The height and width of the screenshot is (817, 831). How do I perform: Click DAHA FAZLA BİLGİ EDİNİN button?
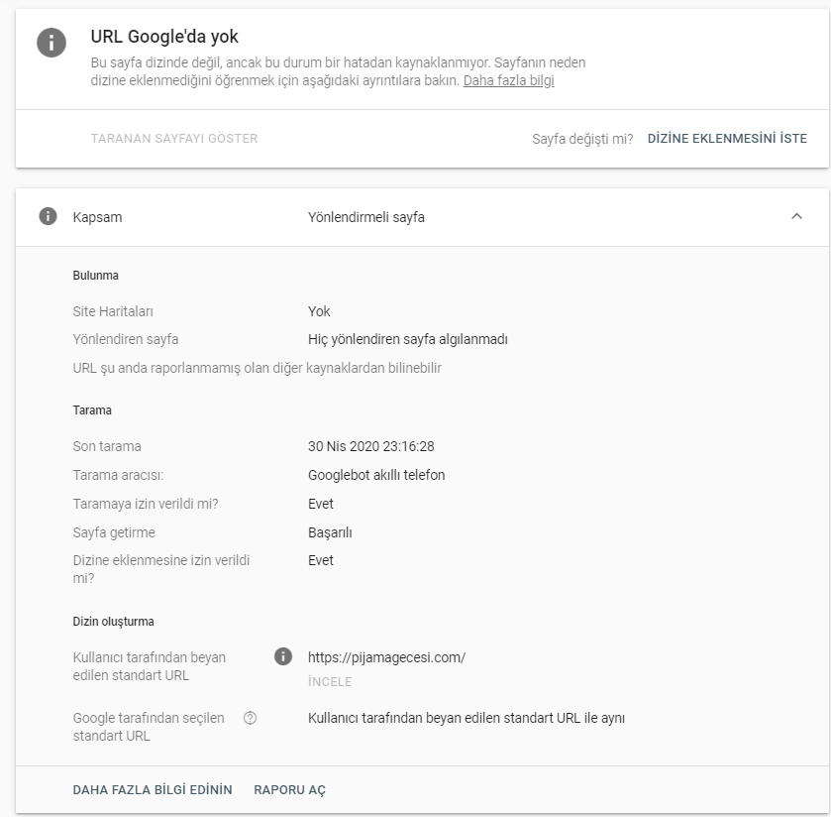click(x=153, y=790)
